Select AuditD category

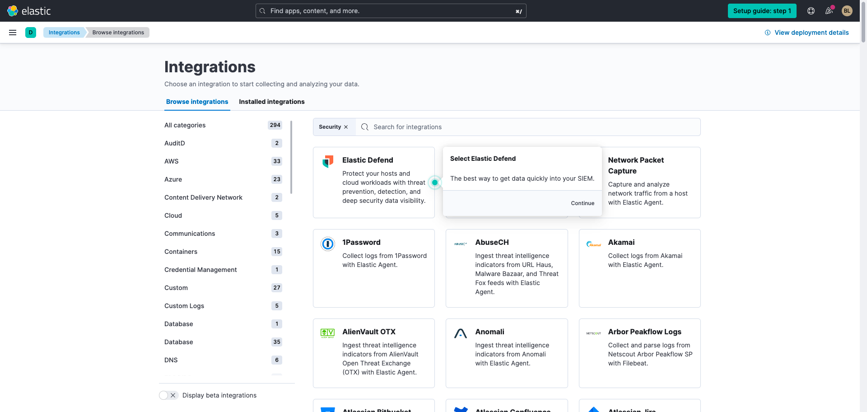(x=223, y=143)
